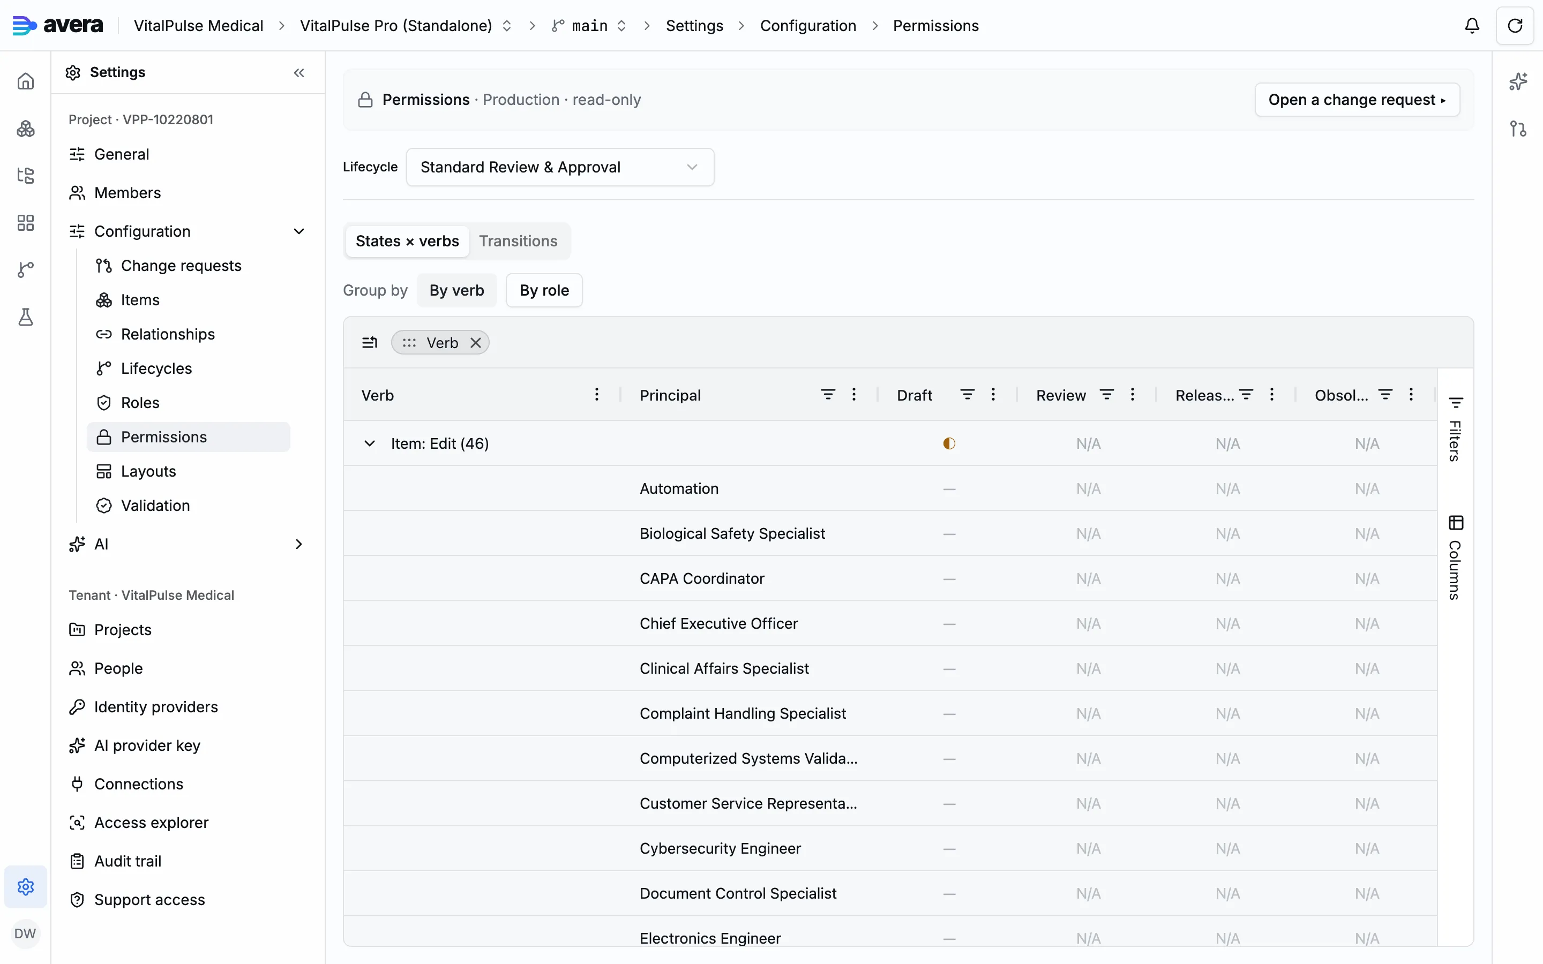This screenshot has width=1543, height=964.
Task: Collapse the Settings sidebar panel
Action: point(299,73)
